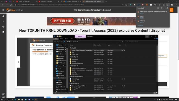179x101 pixels.
Task: Go back in the Edge browser
Action: [3, 5]
